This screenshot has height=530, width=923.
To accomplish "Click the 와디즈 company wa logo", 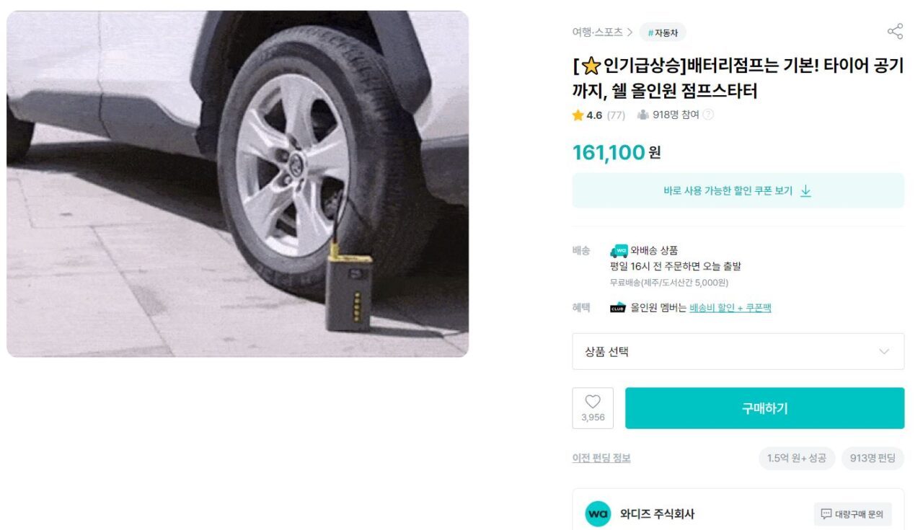I will click(x=598, y=513).
